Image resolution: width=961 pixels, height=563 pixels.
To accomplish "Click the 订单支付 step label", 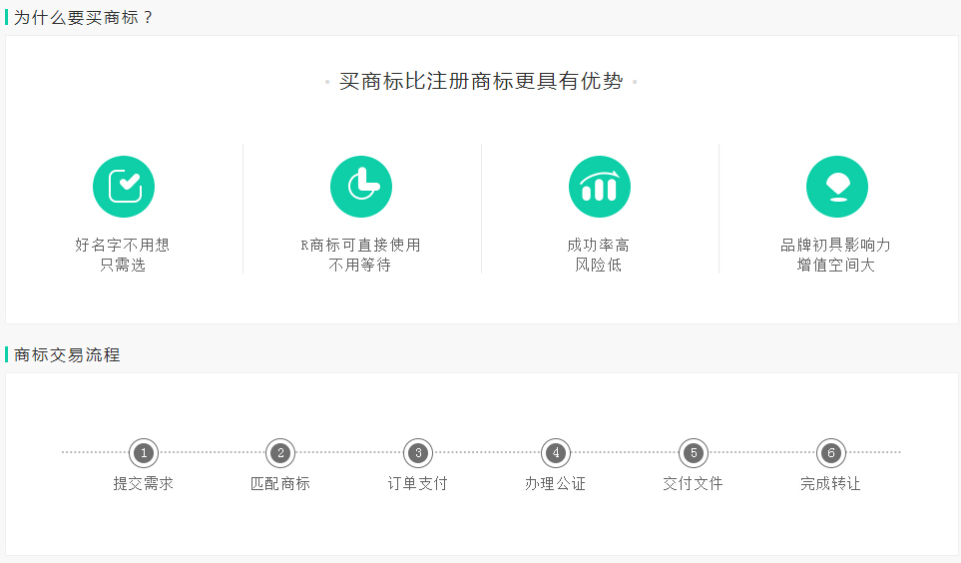I will [418, 484].
